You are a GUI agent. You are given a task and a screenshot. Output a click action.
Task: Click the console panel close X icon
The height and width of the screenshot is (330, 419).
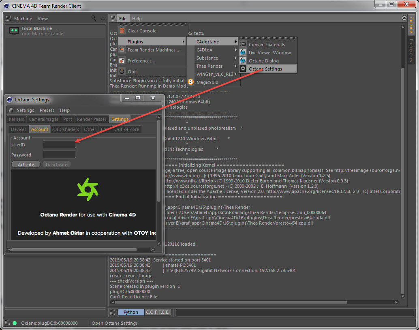click(404, 18)
